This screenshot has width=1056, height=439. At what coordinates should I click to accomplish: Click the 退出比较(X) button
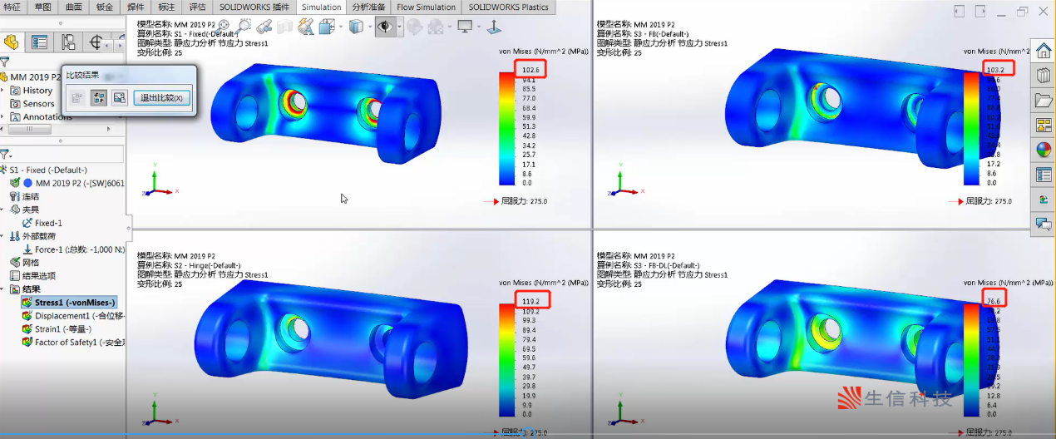(163, 97)
